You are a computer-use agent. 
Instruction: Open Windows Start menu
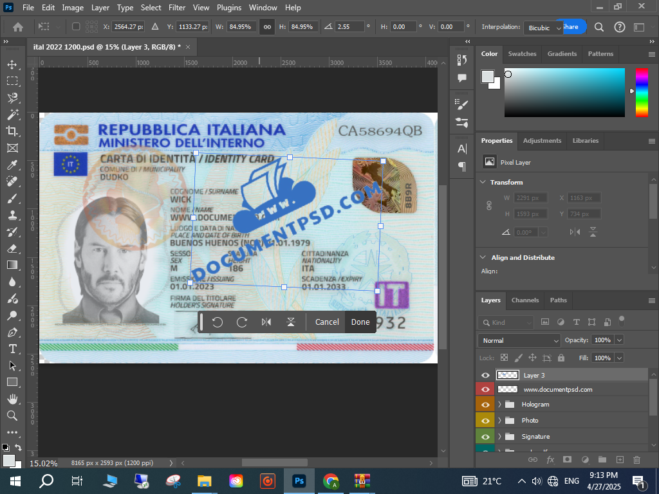pyautogui.click(x=15, y=481)
